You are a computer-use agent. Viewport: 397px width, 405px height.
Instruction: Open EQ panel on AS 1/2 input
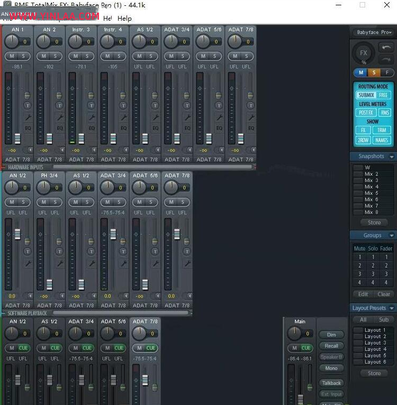click(155, 128)
